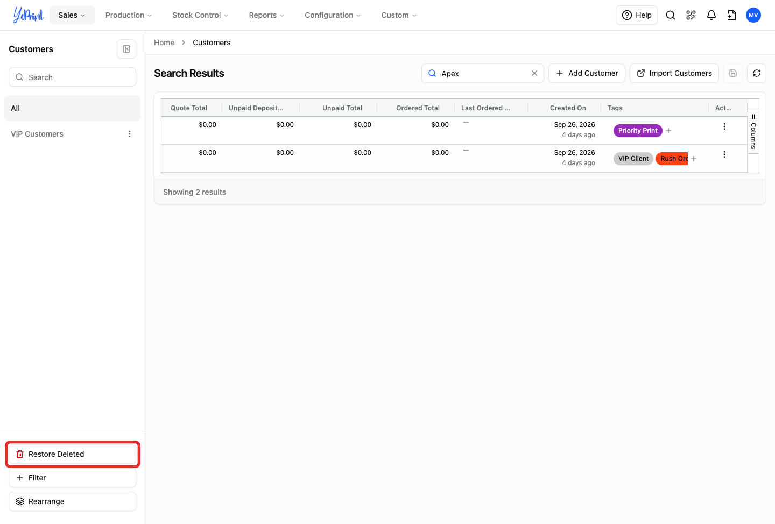This screenshot has width=775, height=524.
Task: Collapse the Customers sidebar panel
Action: pyautogui.click(x=126, y=49)
